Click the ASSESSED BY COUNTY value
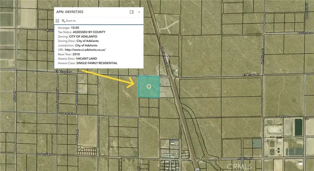The width and height of the screenshot is (314, 171). (x=89, y=32)
